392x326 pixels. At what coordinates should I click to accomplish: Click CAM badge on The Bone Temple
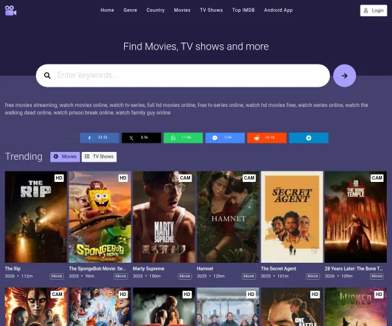pos(377,178)
